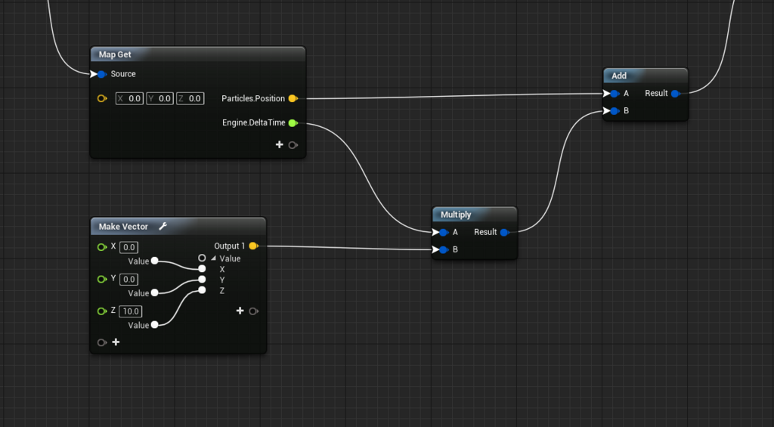The width and height of the screenshot is (774, 427).
Task: Click the Y input pin on Make Vector
Action: (102, 279)
